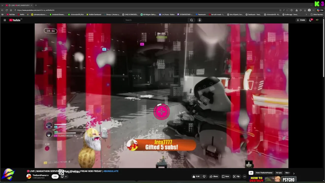The image size is (325, 183).
Task: Open browser profile avatar
Action: click(x=309, y=10)
